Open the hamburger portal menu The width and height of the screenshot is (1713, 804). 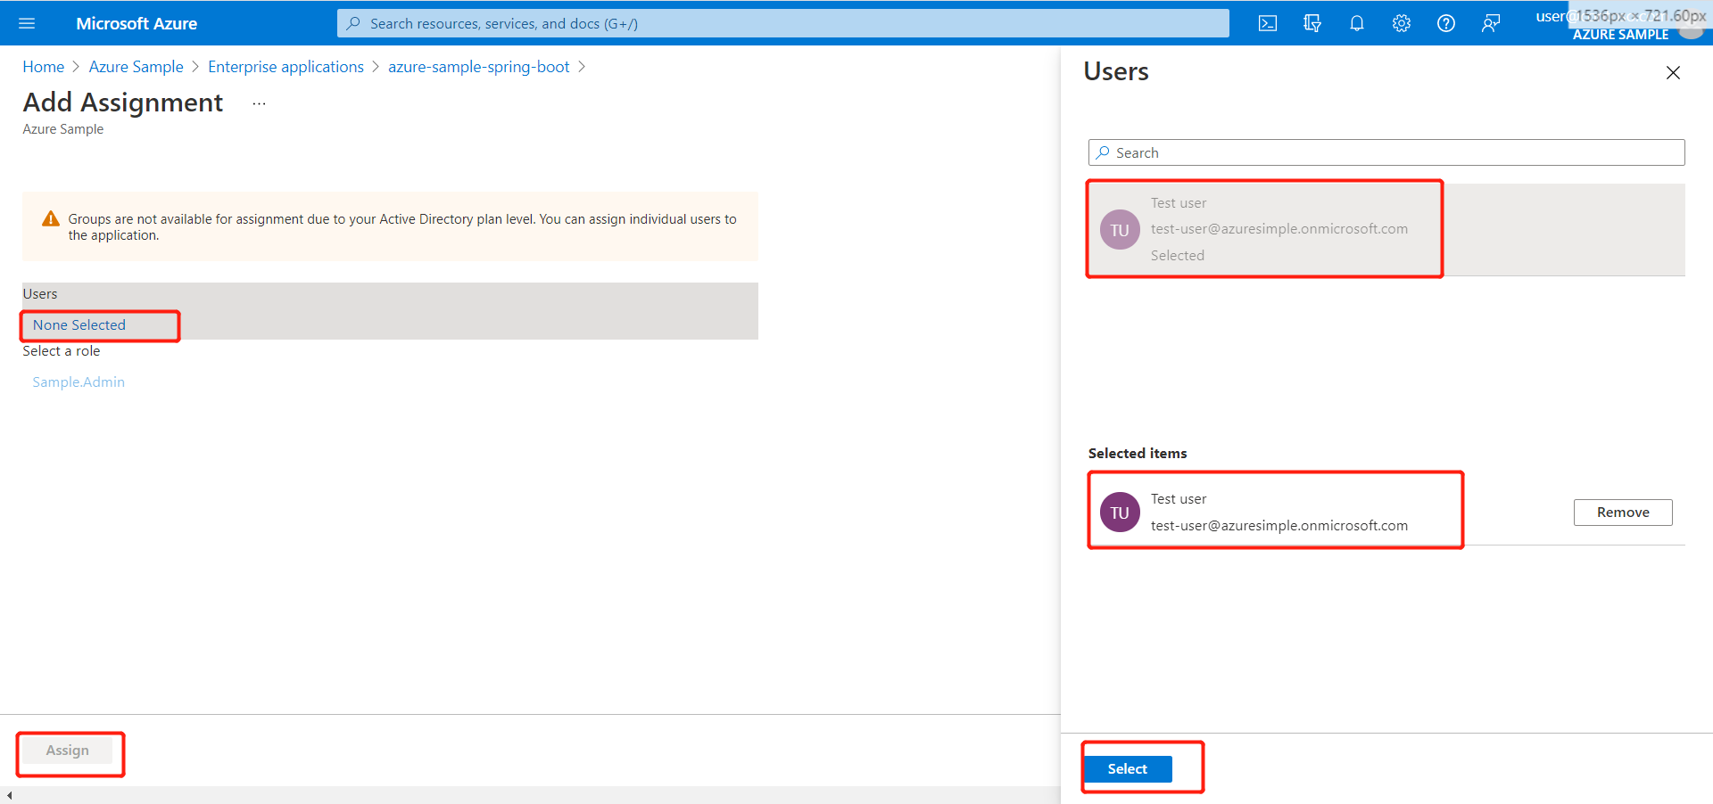pyautogui.click(x=26, y=23)
